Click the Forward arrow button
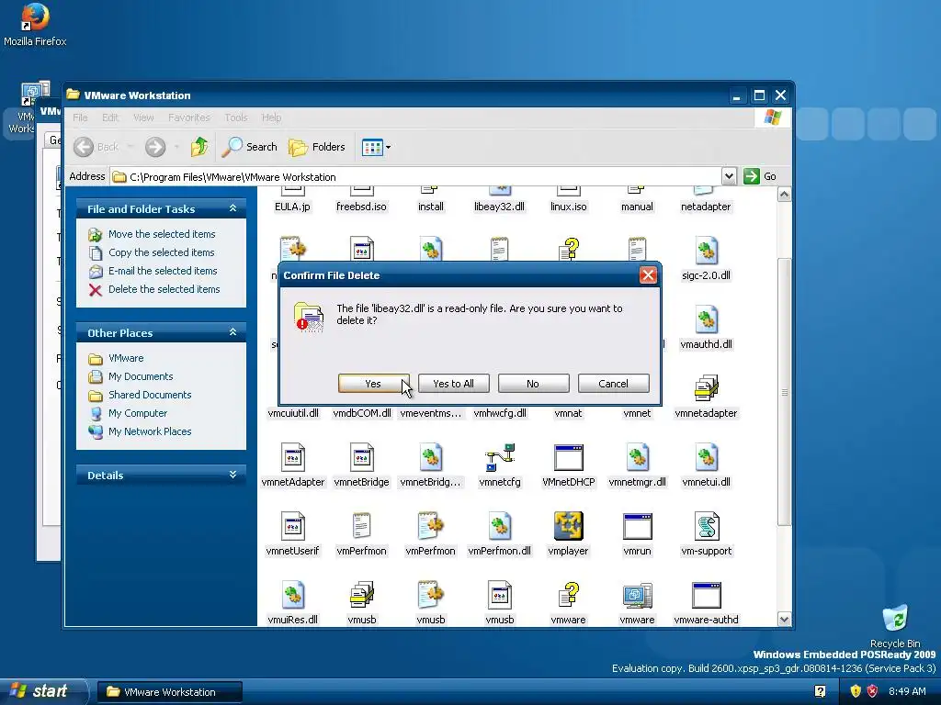Viewport: 941px width, 705px height. point(155,147)
